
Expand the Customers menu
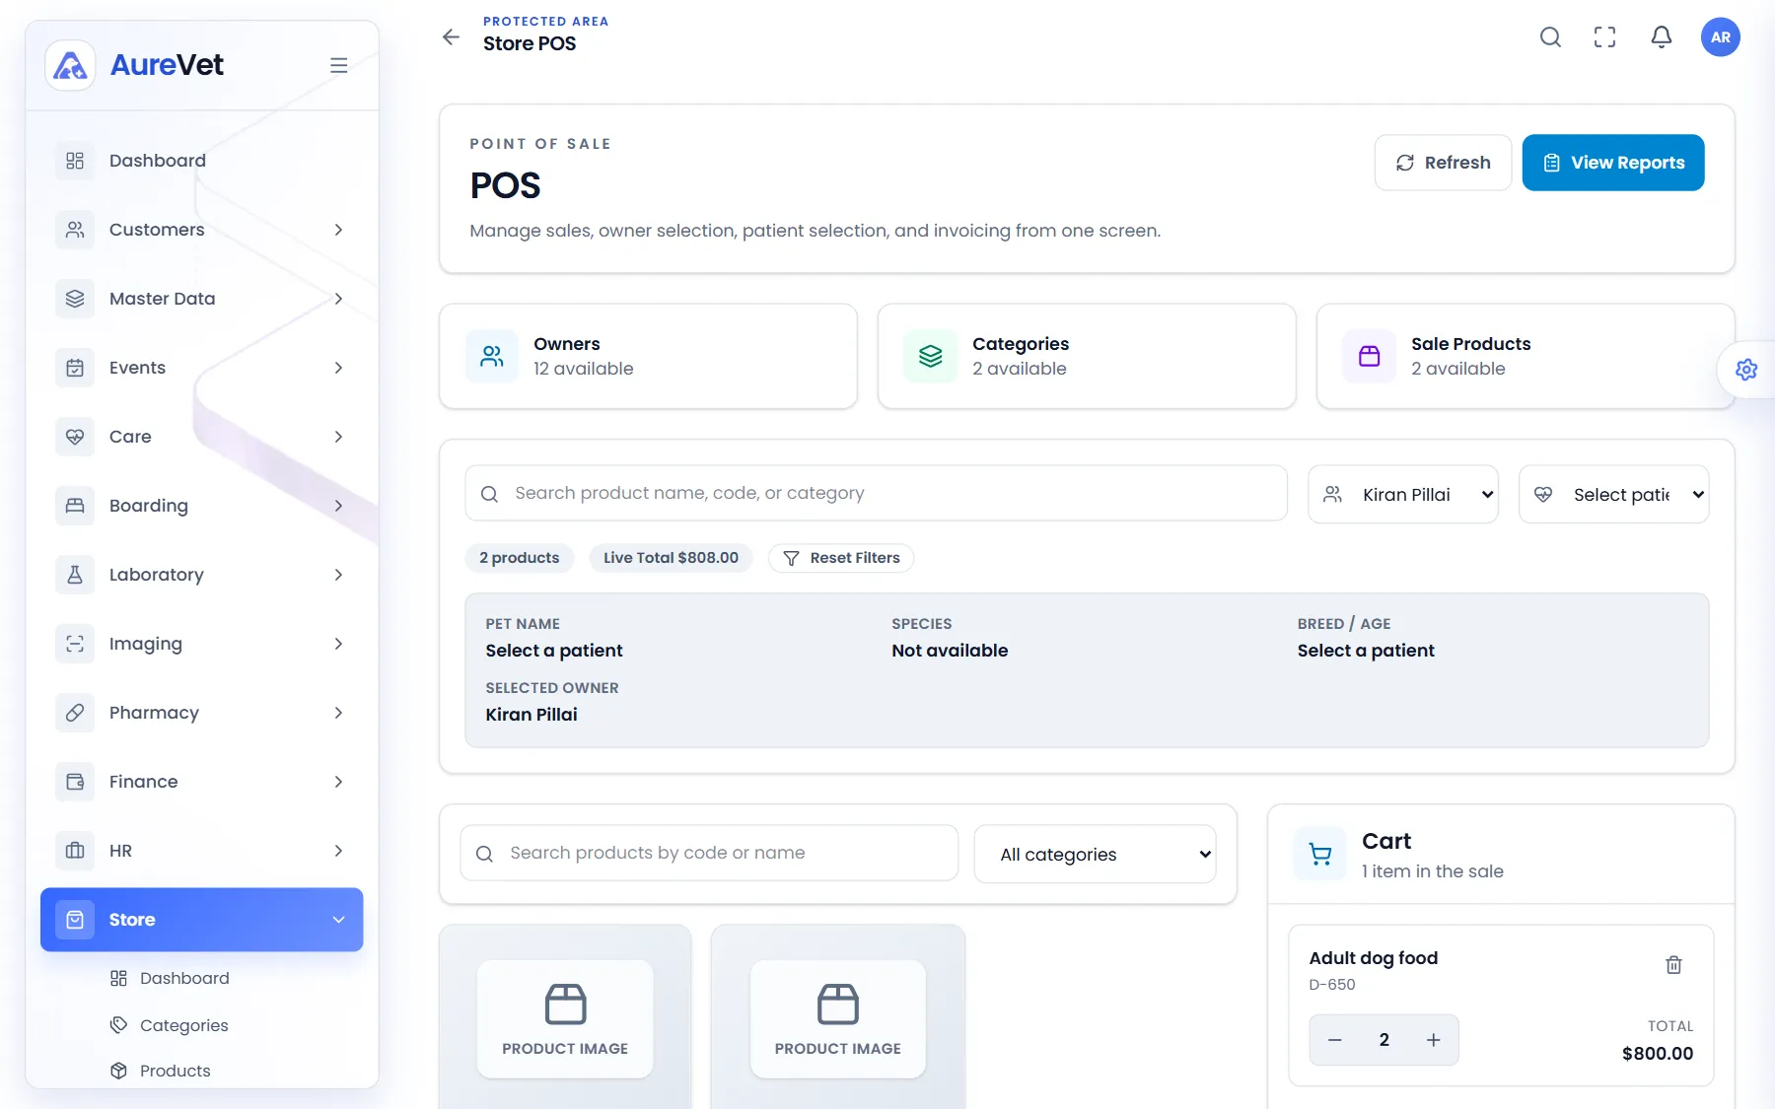(x=202, y=230)
